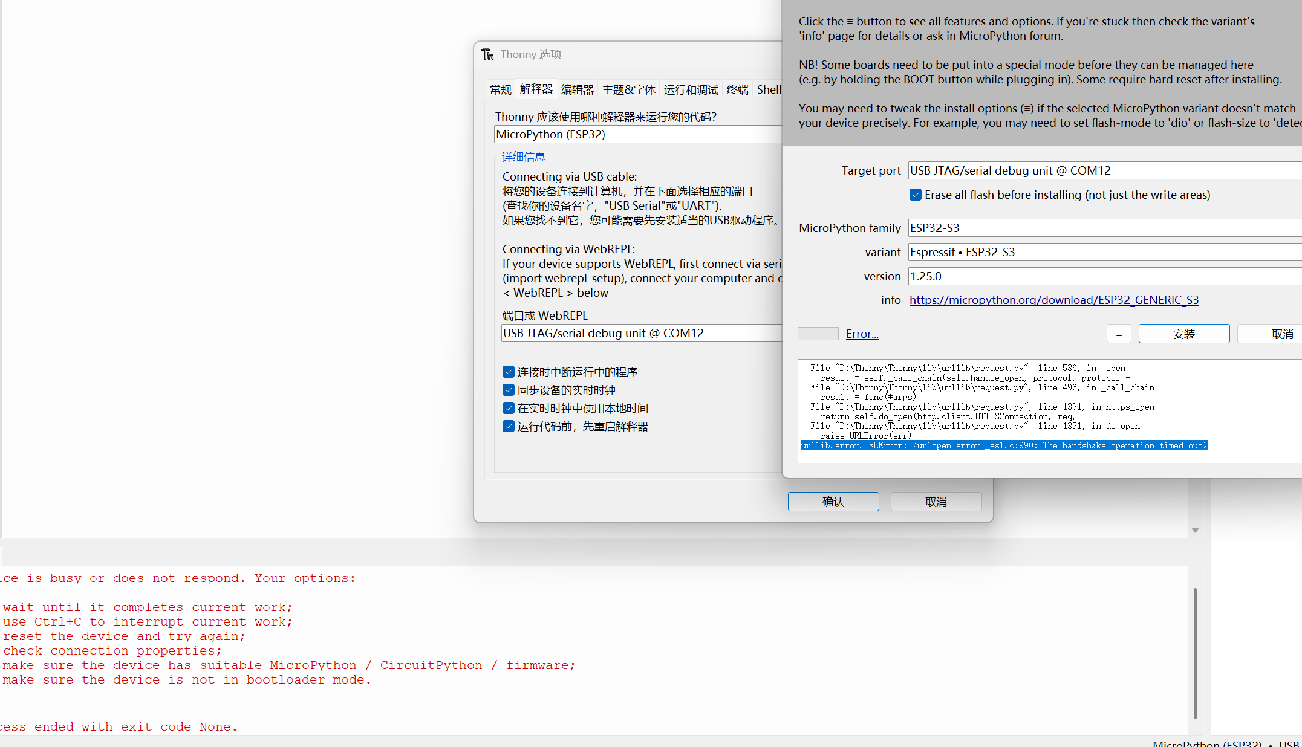Toggle 同步设备的实时时钟 checkbox

point(509,390)
